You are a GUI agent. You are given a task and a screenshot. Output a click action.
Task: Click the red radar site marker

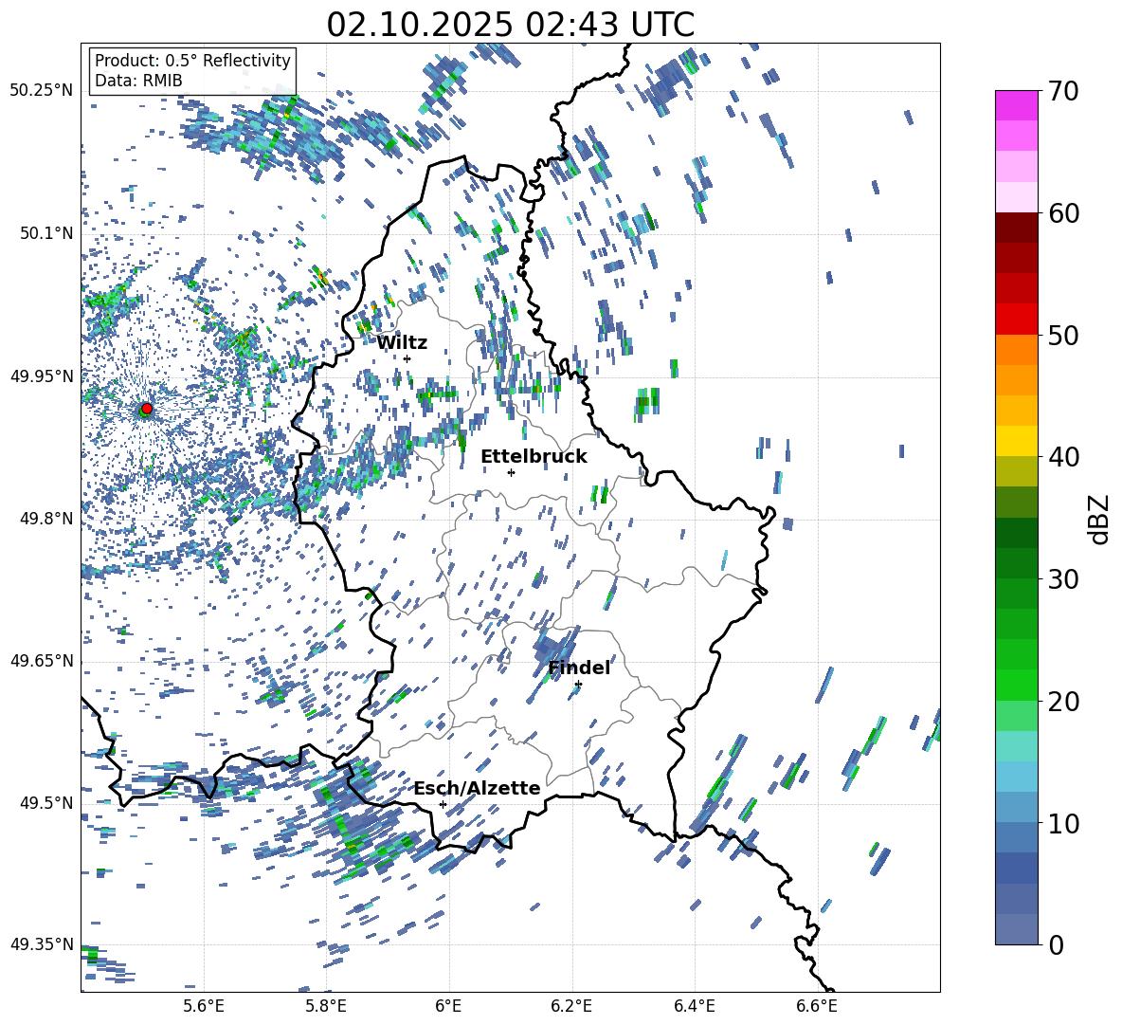tap(147, 408)
